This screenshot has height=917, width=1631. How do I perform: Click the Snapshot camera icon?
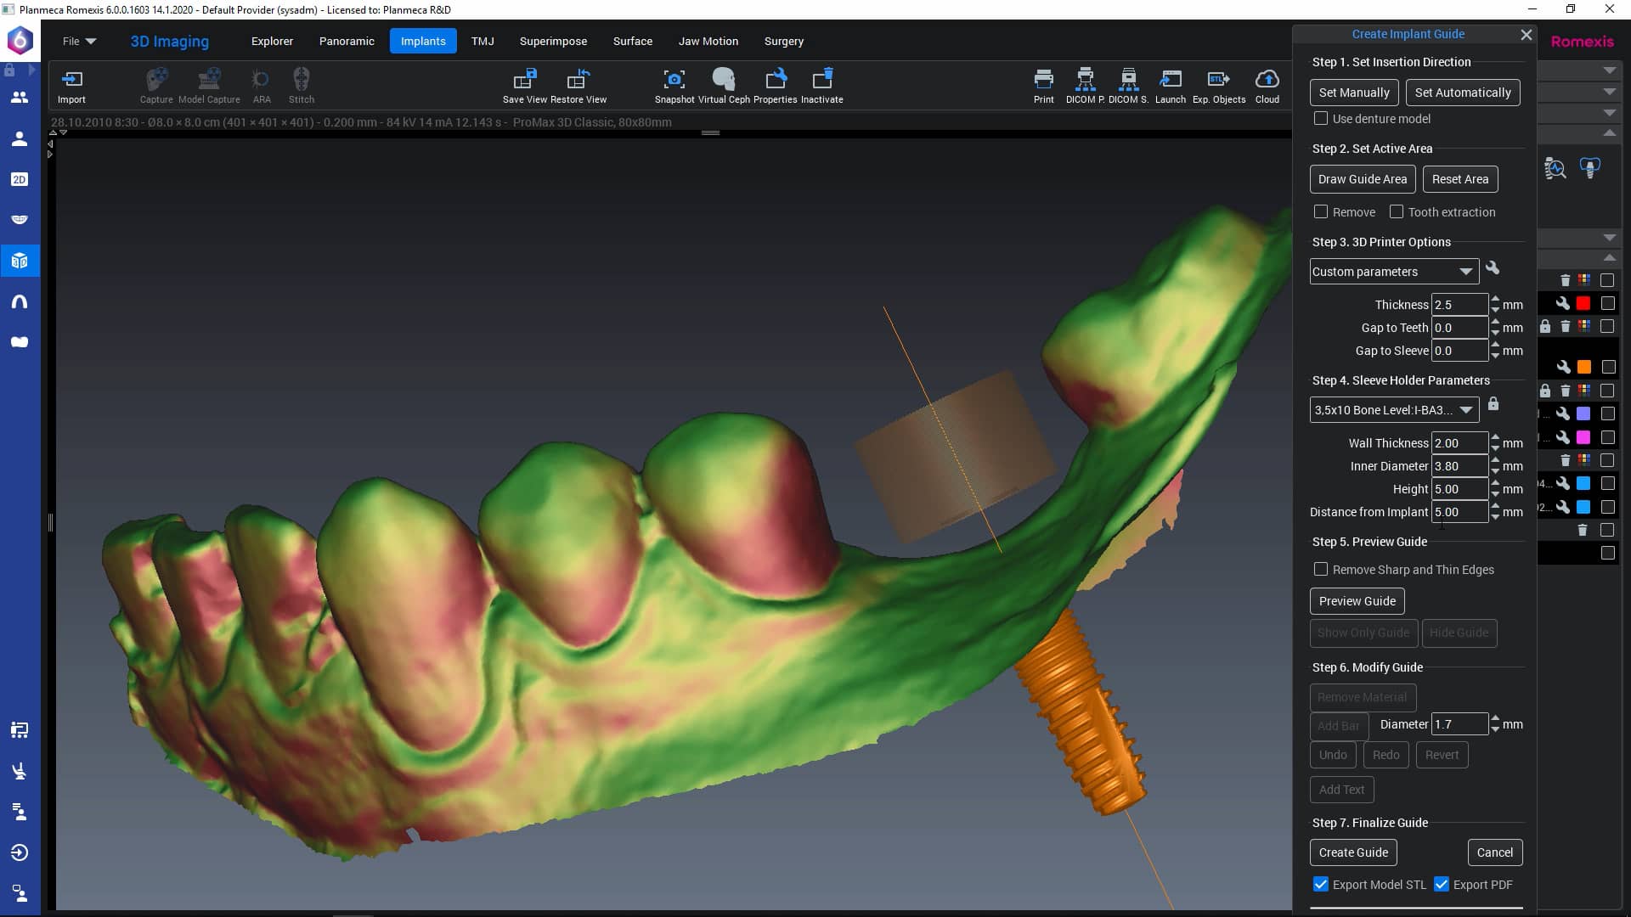point(674,80)
